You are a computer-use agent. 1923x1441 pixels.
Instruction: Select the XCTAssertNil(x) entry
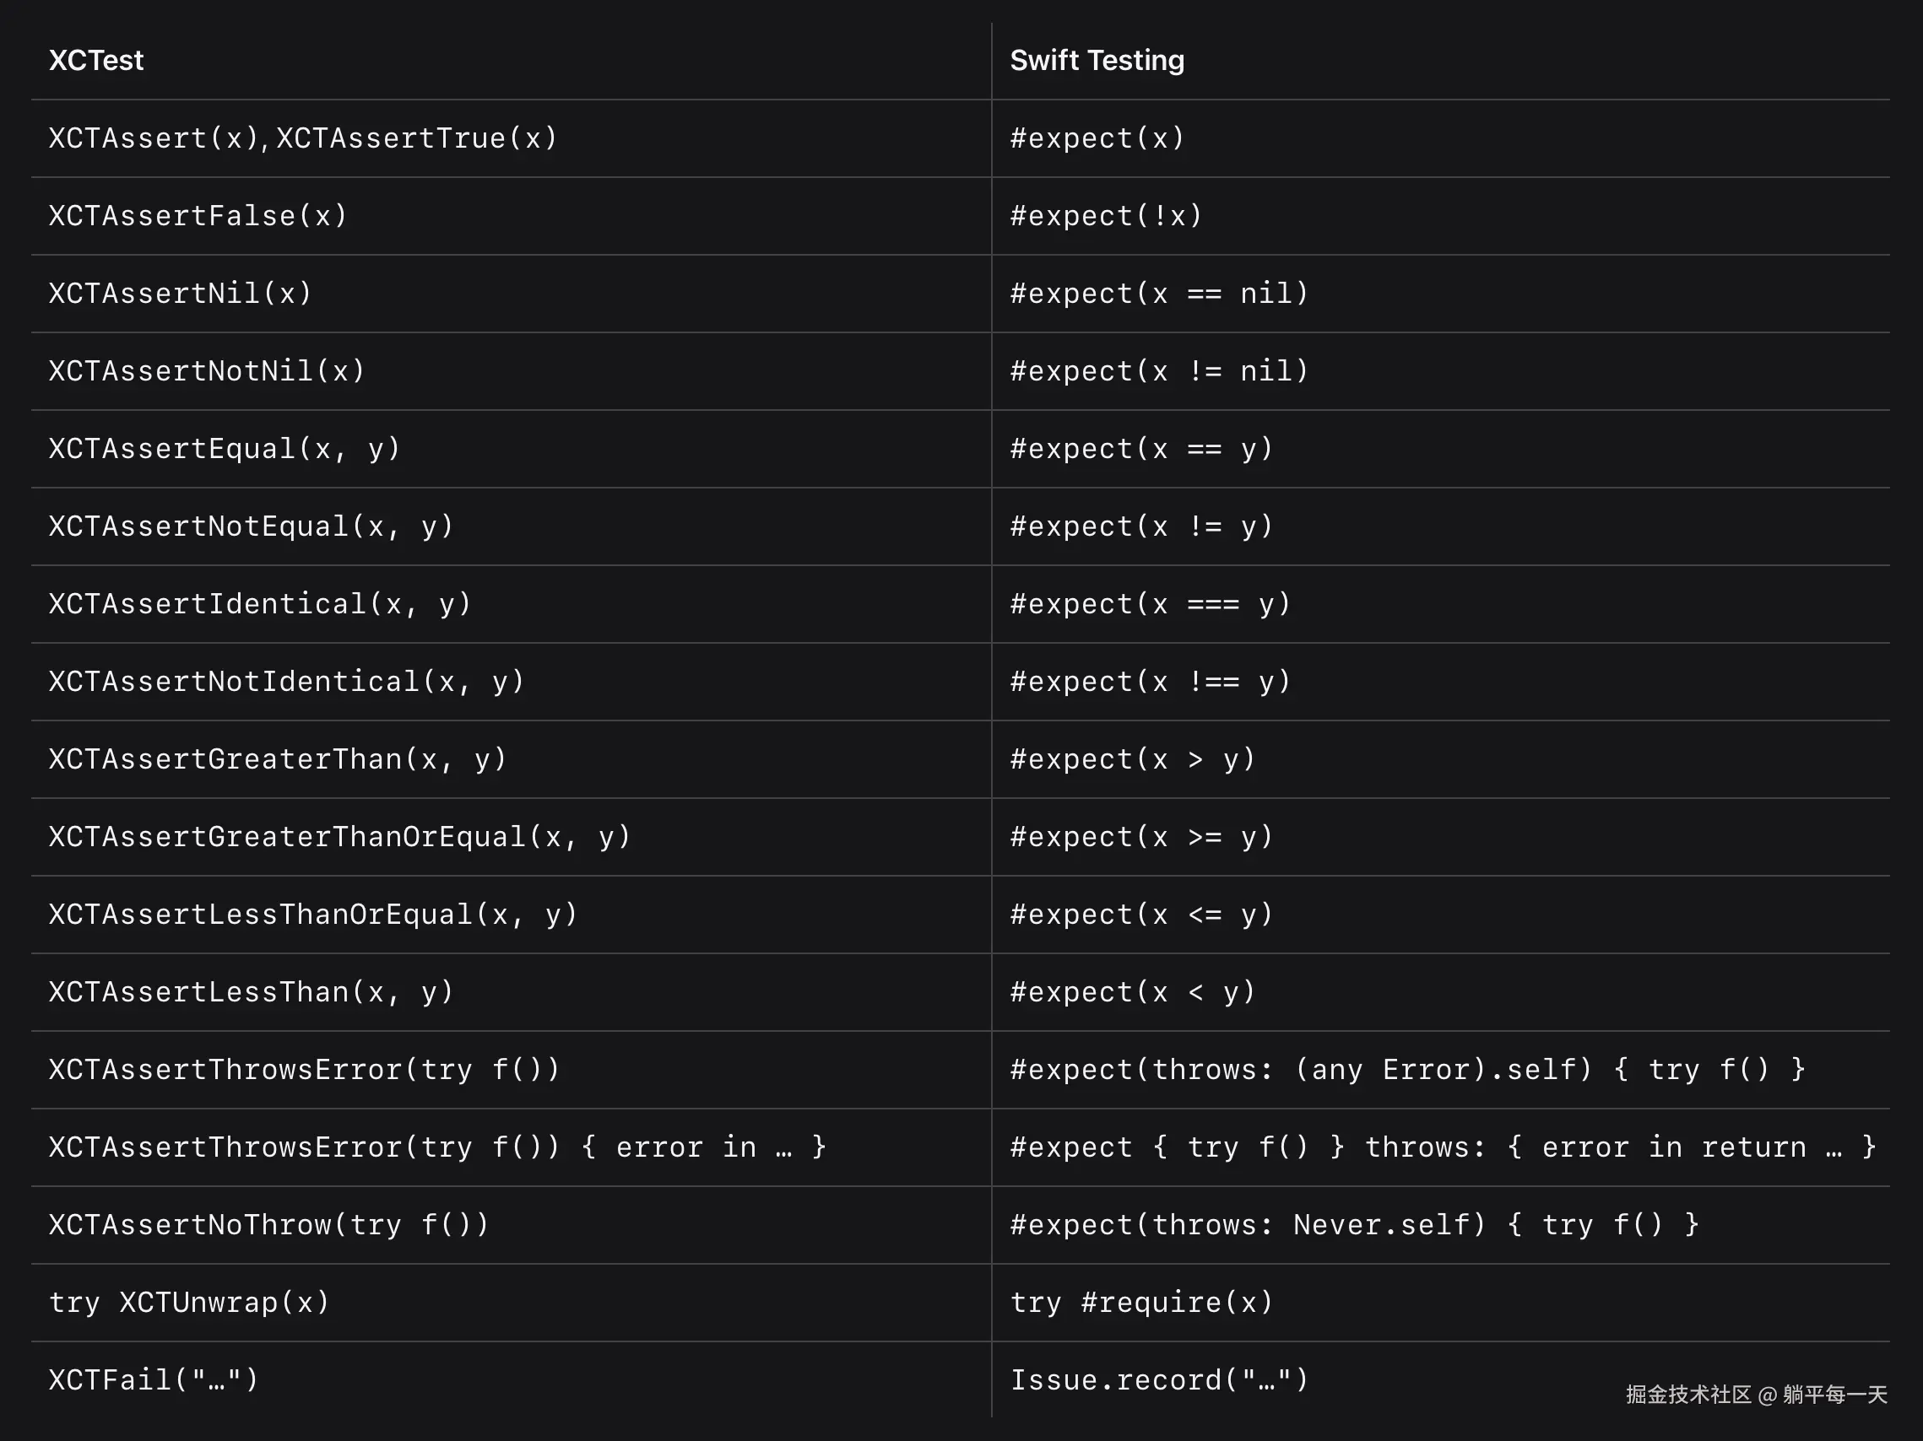[x=181, y=294]
